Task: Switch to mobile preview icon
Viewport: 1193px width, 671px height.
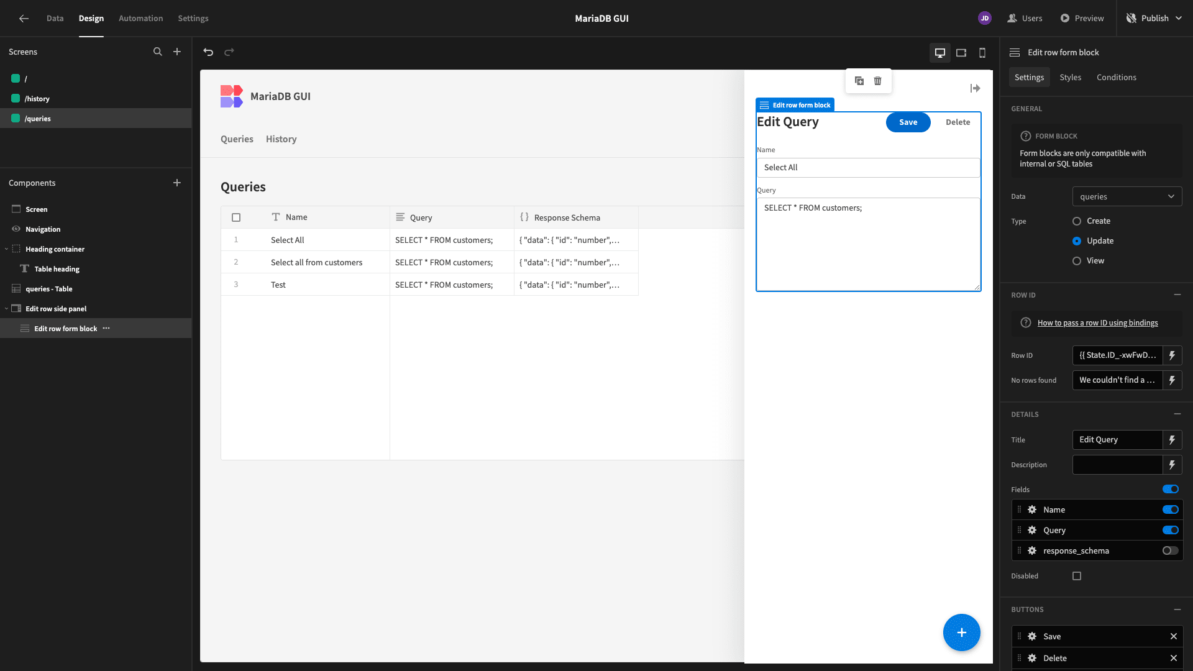Action: (982, 53)
